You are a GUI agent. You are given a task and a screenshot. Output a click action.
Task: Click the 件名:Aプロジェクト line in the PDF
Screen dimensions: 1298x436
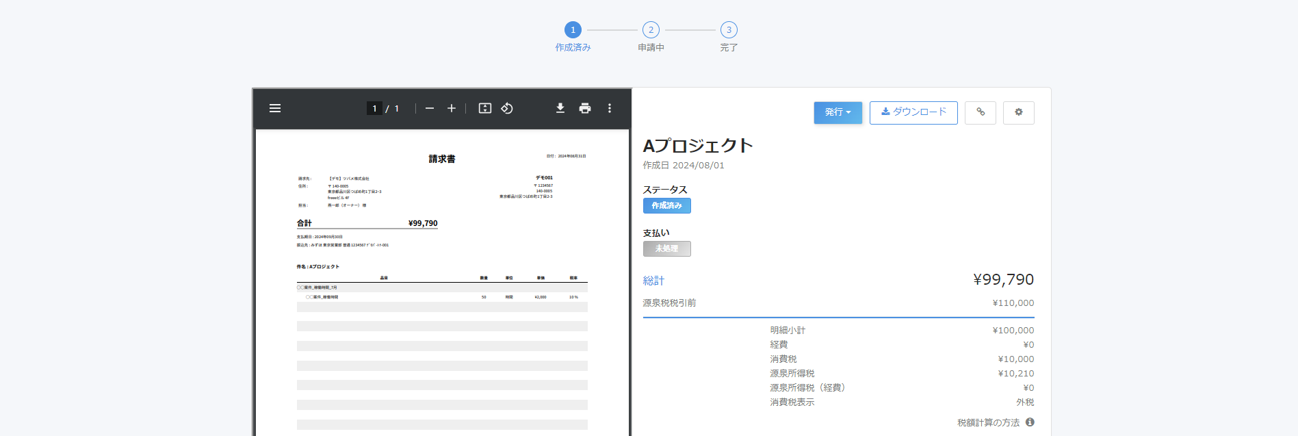pos(318,267)
